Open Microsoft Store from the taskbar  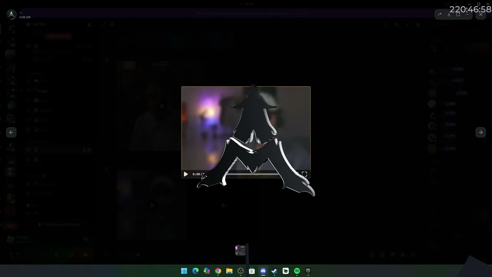[252, 271]
